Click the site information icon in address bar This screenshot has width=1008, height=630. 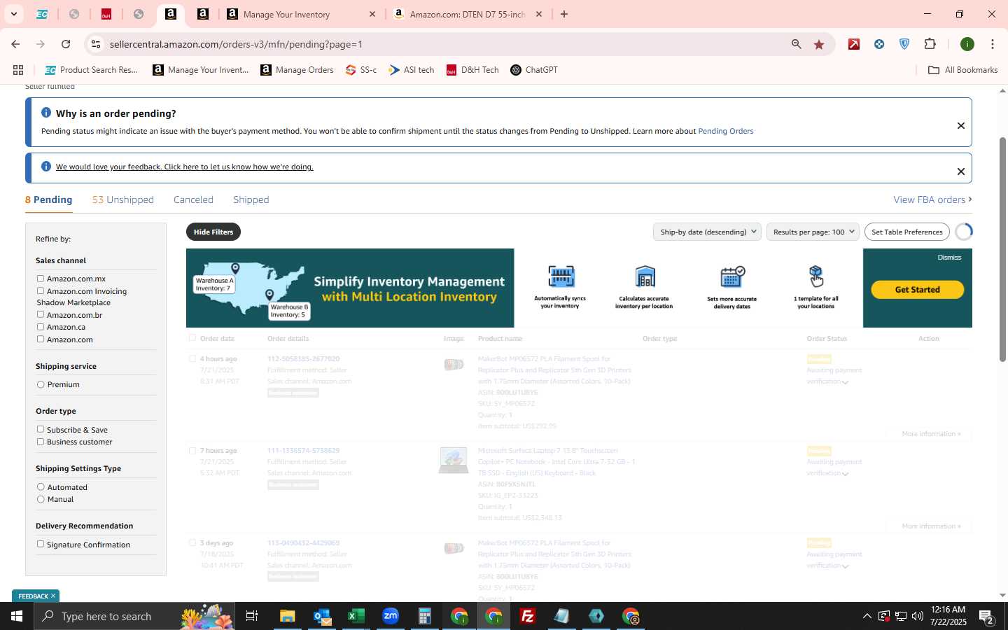(96, 44)
